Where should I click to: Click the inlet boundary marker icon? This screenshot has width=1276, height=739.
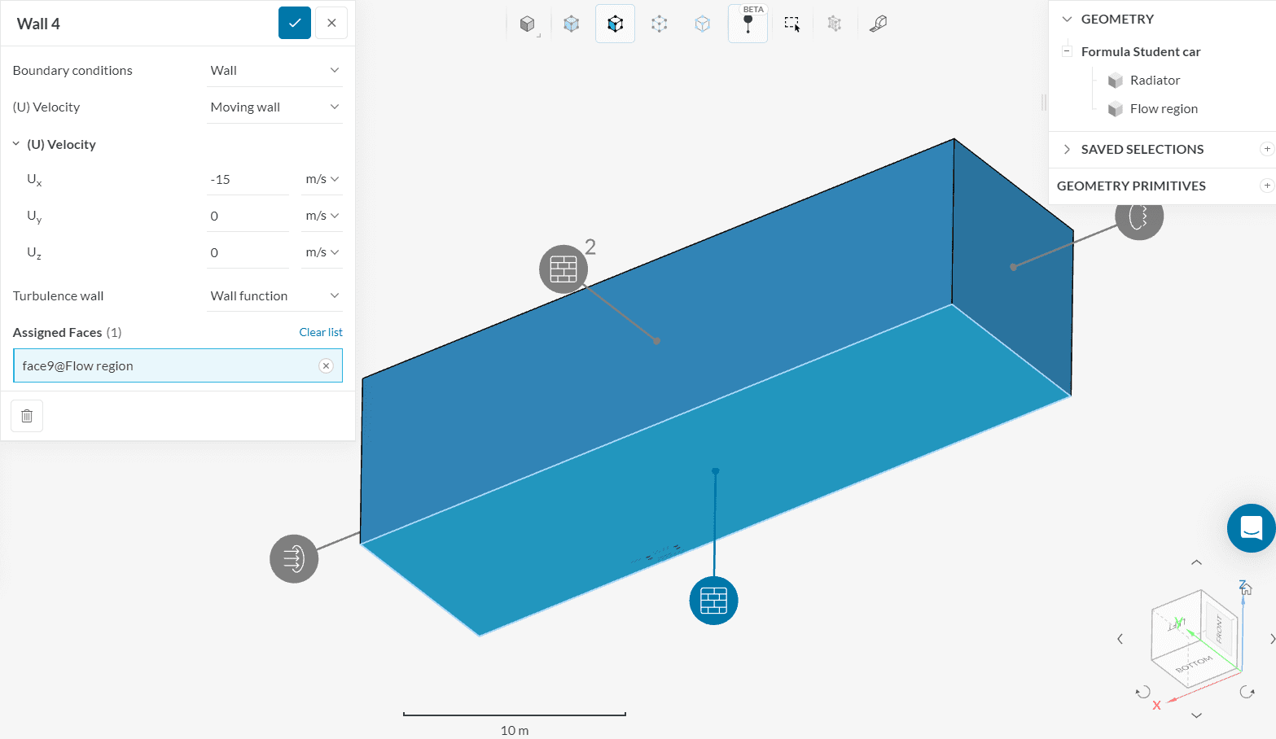point(294,558)
